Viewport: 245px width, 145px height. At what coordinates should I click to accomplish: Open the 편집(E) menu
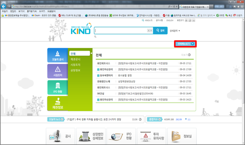click(13, 11)
